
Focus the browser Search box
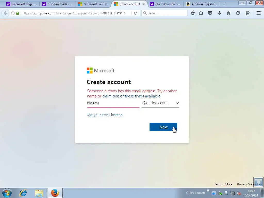tap(164, 13)
